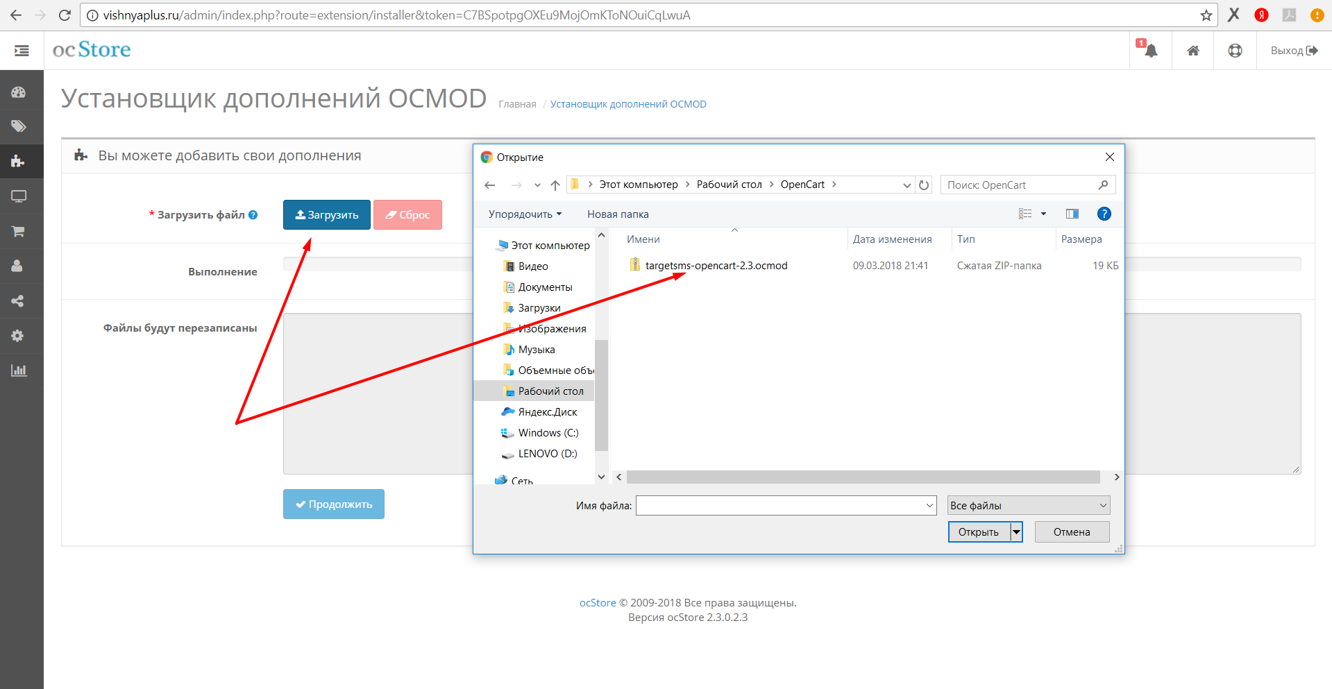Click the 'Имя файла' input field
The width and height of the screenshot is (1332, 689).
tap(781, 506)
